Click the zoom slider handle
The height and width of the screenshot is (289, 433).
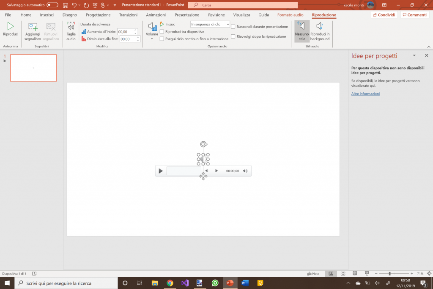(389, 273)
